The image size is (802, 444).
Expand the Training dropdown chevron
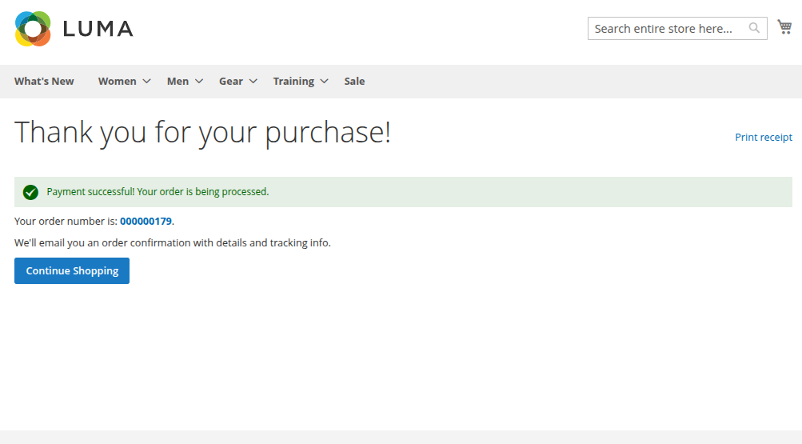point(325,82)
